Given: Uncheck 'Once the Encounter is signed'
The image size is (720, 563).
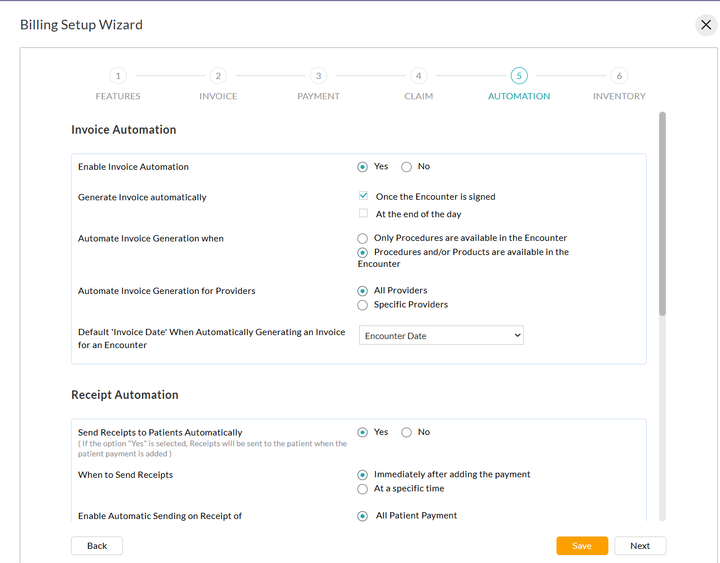Looking at the screenshot, I should tap(363, 195).
